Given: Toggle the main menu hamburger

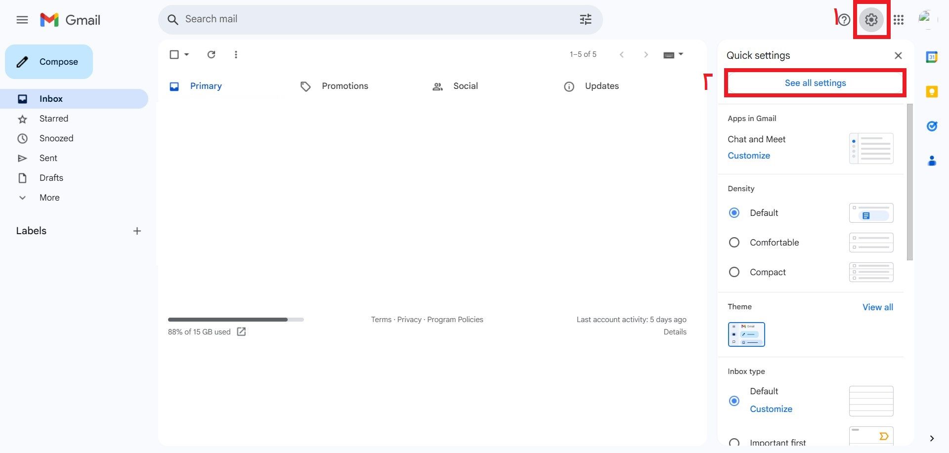Looking at the screenshot, I should tap(22, 20).
